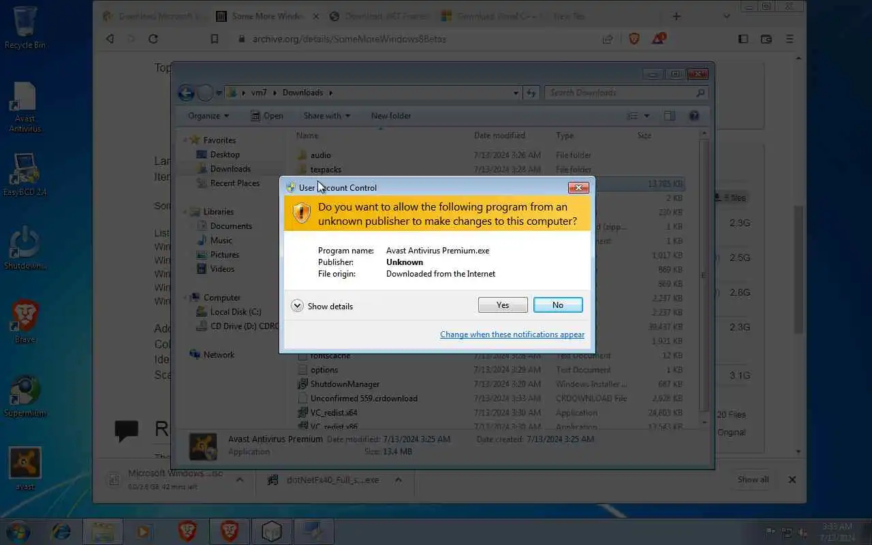
Task: Click Yes in the User Account Control dialog
Action: 503,305
